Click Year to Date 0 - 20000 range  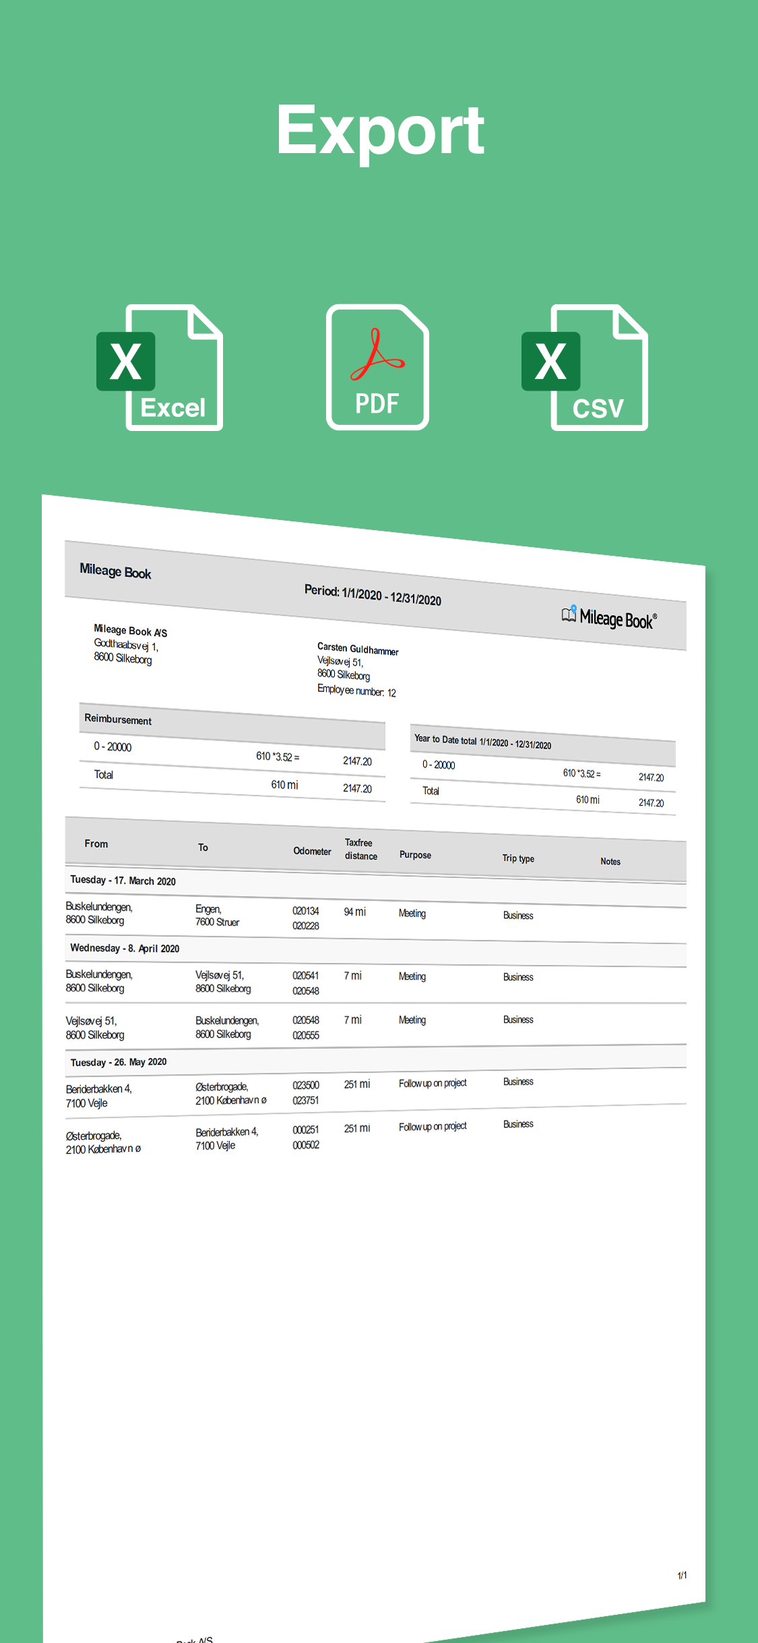(439, 764)
